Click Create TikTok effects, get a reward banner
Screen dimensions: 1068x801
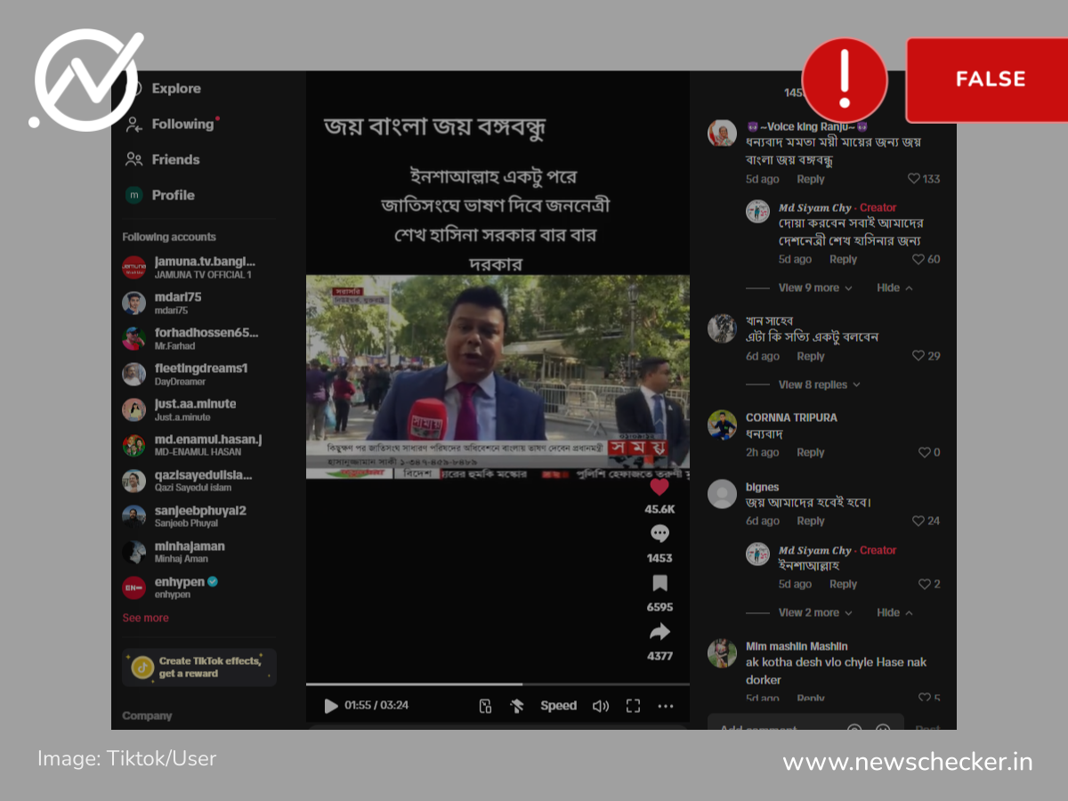pyautogui.click(x=199, y=667)
